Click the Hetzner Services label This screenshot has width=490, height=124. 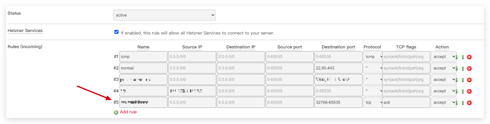[25, 31]
